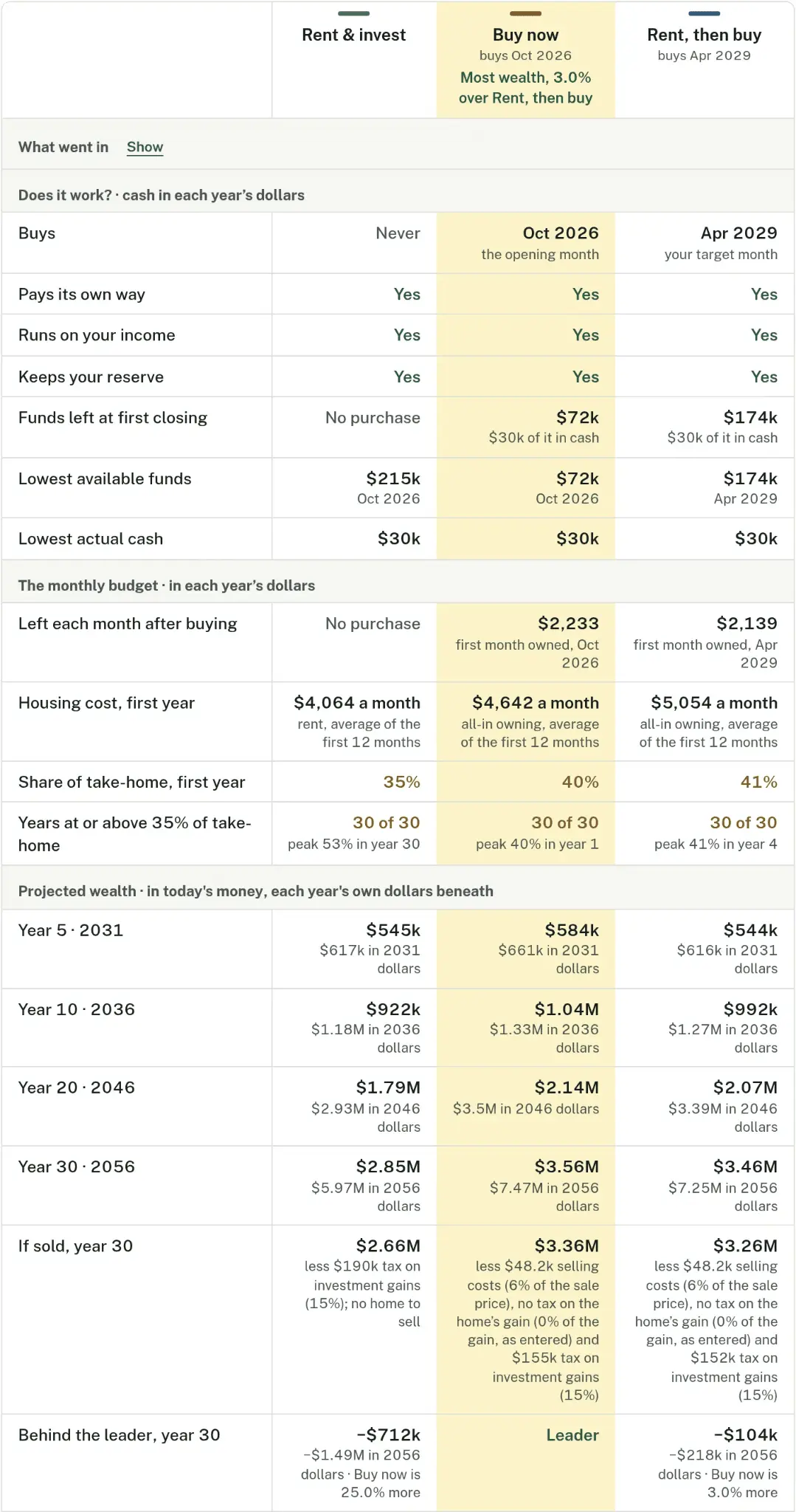Select the blue Rent, then buy color bar

point(704,13)
